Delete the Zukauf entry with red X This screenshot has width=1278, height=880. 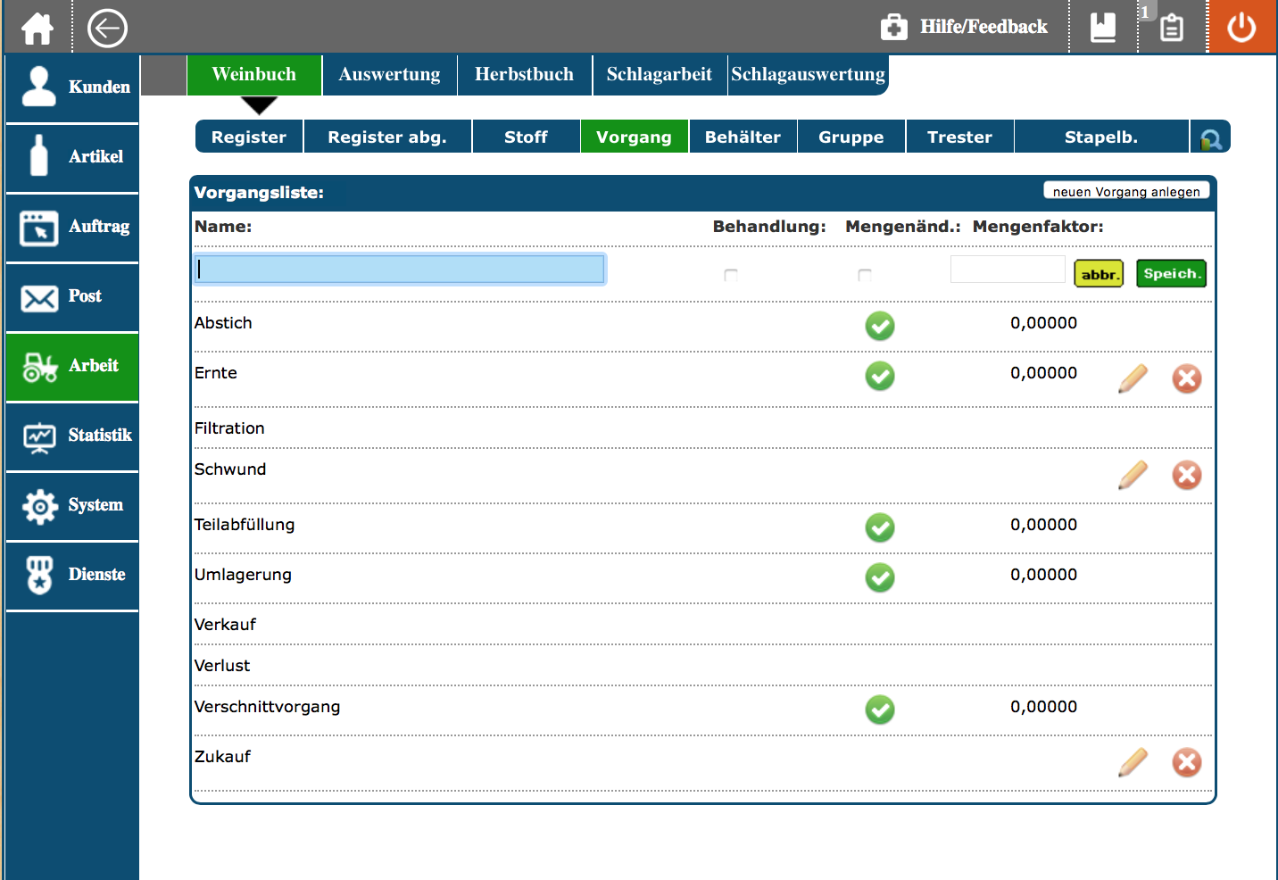click(1186, 762)
